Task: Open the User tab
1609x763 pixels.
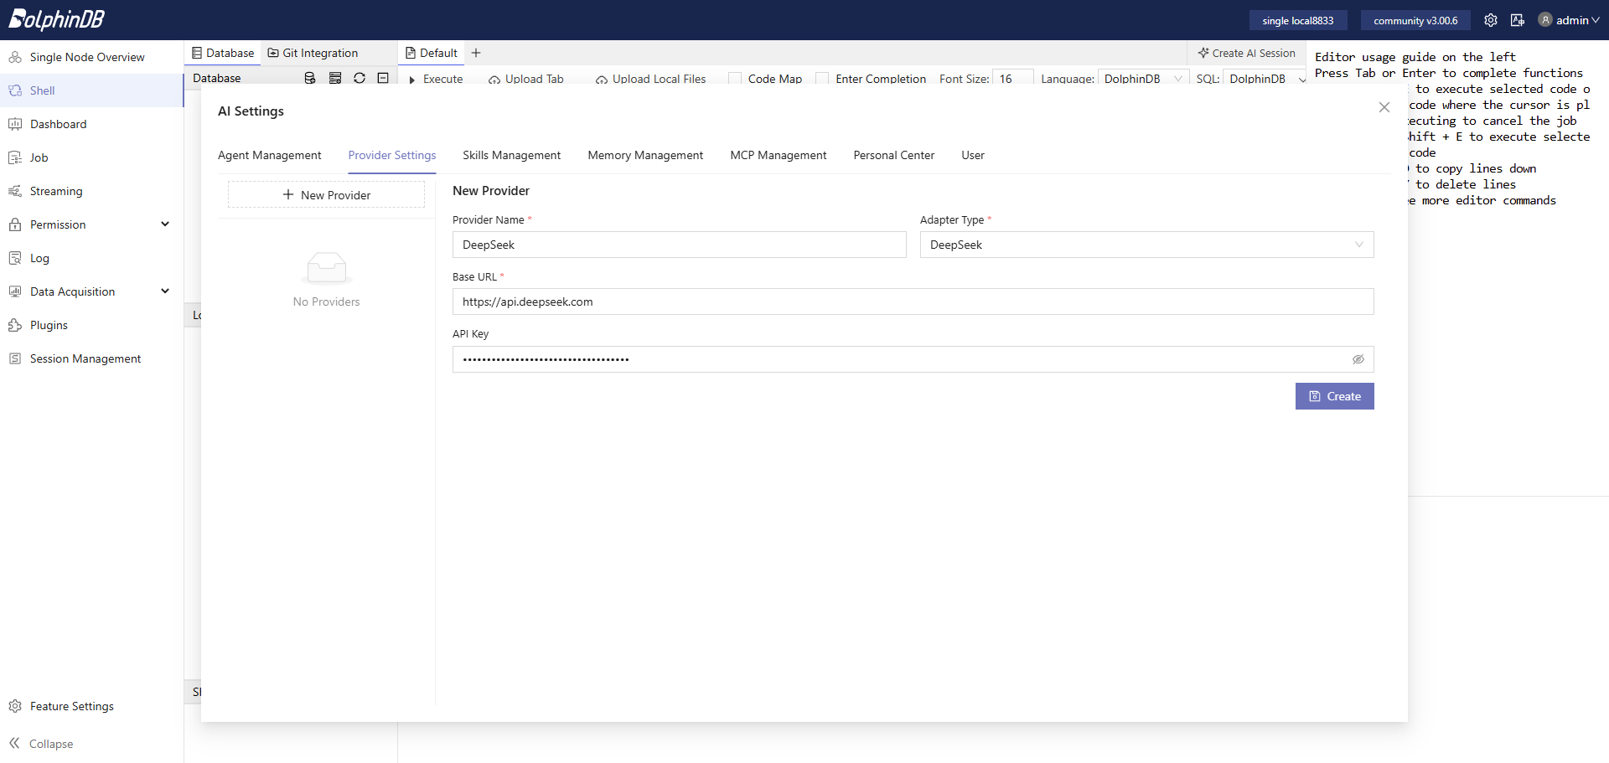Action: 973,155
